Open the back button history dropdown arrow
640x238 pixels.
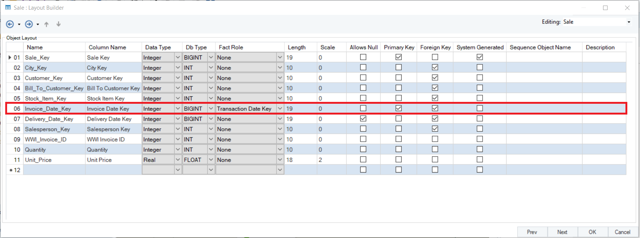19,25
